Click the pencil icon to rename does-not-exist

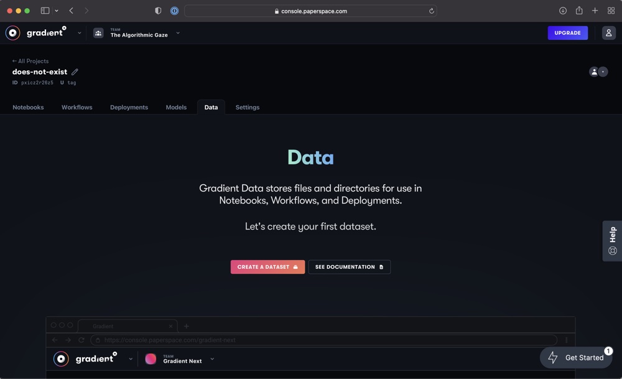click(x=75, y=72)
